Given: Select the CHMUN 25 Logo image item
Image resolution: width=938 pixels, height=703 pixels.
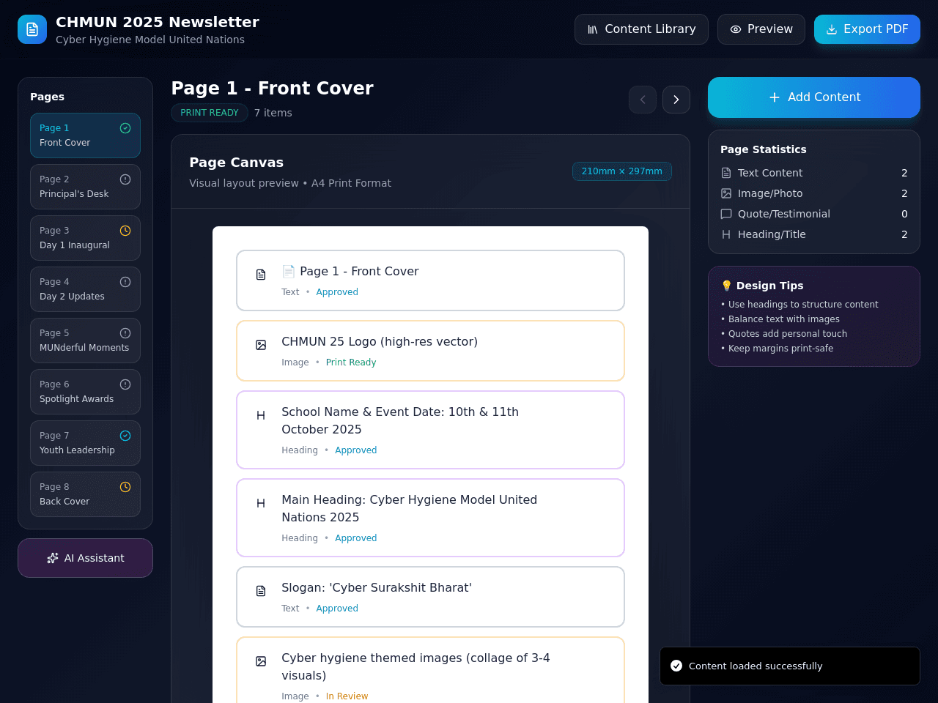Looking at the screenshot, I should [430, 351].
